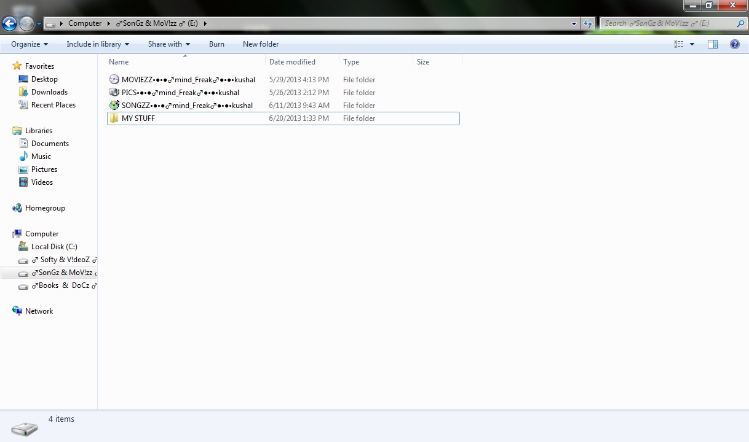749x442 pixels.
Task: Click the 5/29/2013 4:13 PM date cell
Action: [299, 80]
